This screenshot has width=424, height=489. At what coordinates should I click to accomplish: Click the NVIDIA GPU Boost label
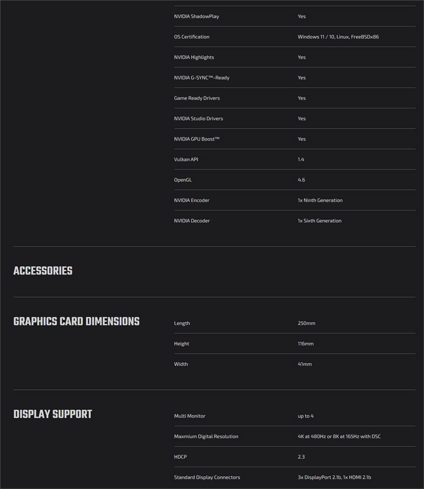point(197,139)
